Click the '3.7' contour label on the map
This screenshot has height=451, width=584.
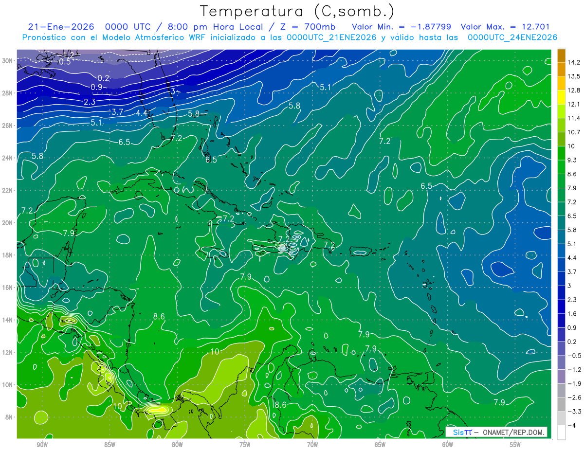click(x=117, y=112)
